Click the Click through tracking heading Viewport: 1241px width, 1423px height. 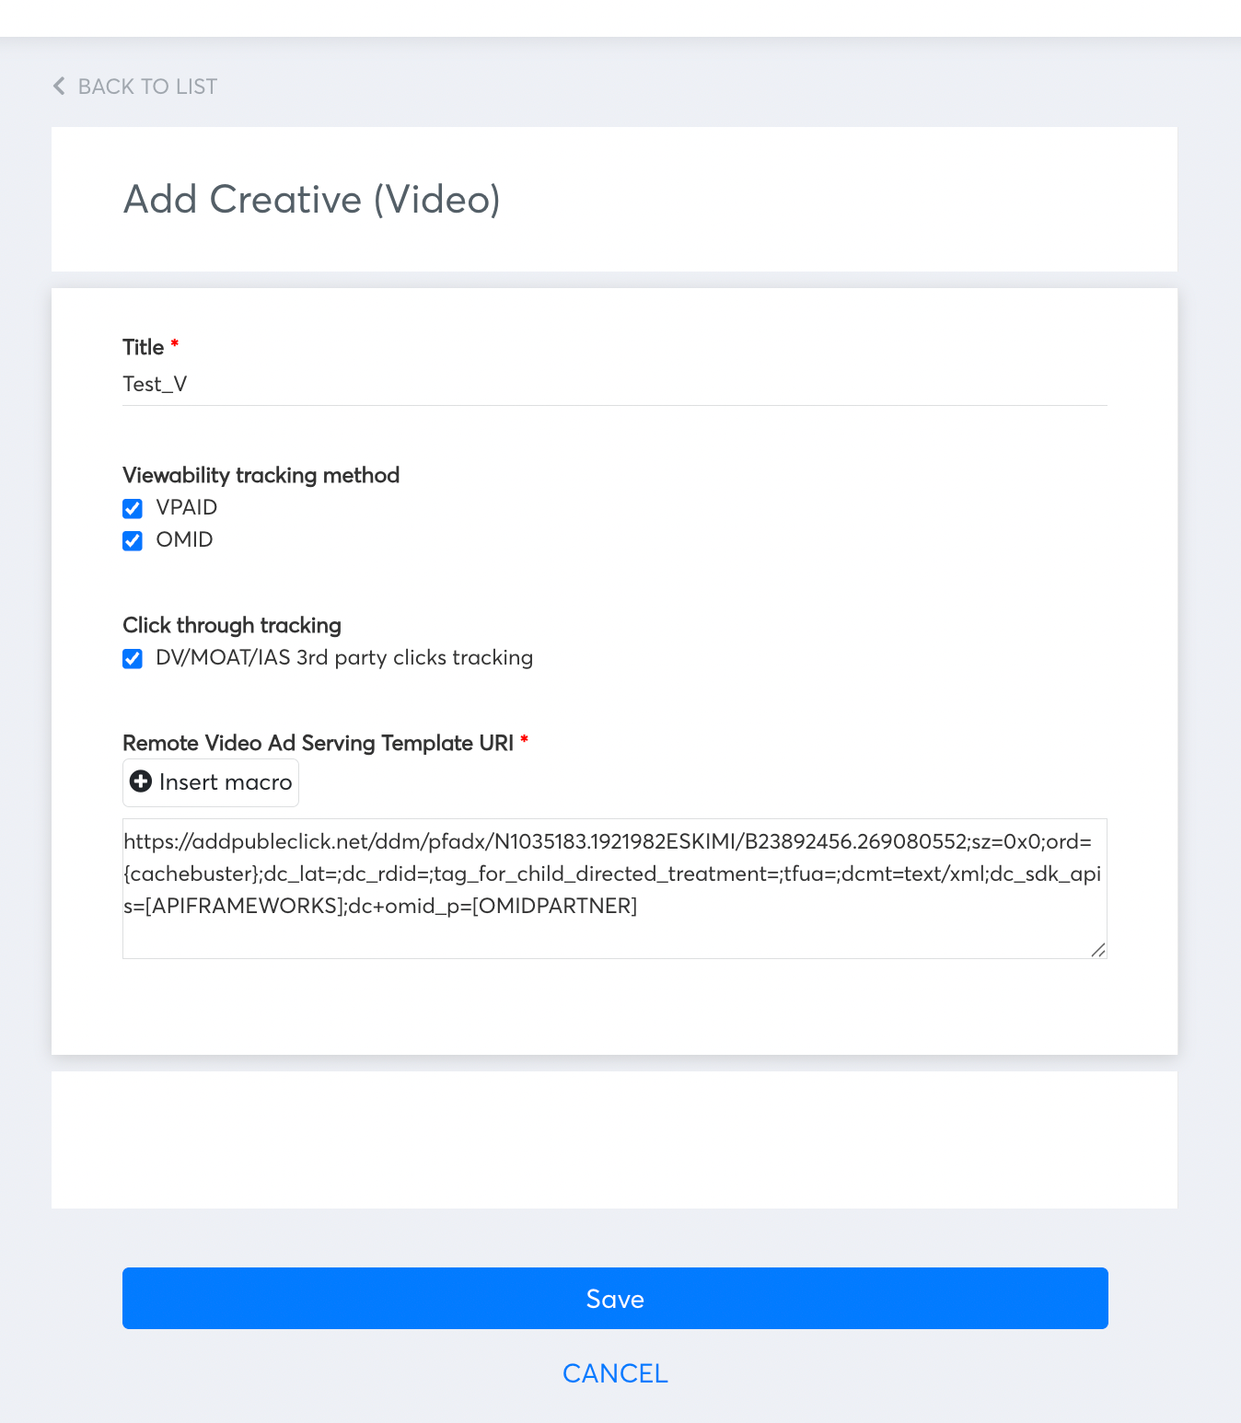click(232, 626)
